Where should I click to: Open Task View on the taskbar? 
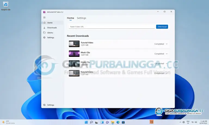click(97, 122)
